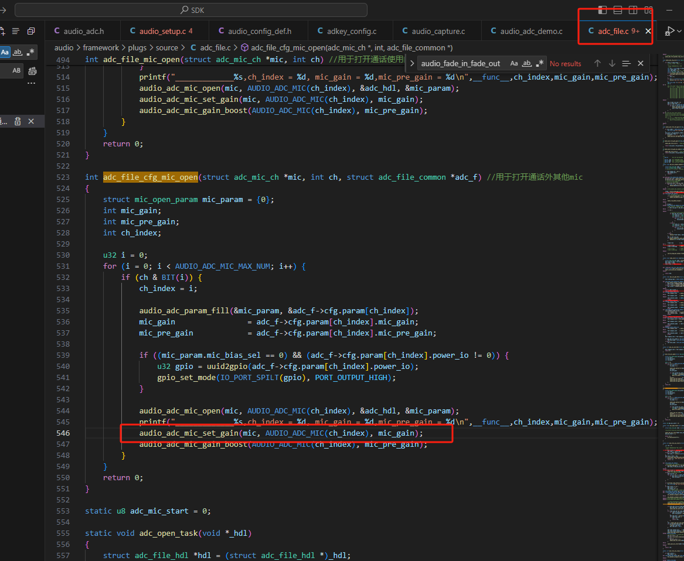684x561 pixels.
Task: Click the adc_file.c breadcrumb item
Action: (210, 47)
